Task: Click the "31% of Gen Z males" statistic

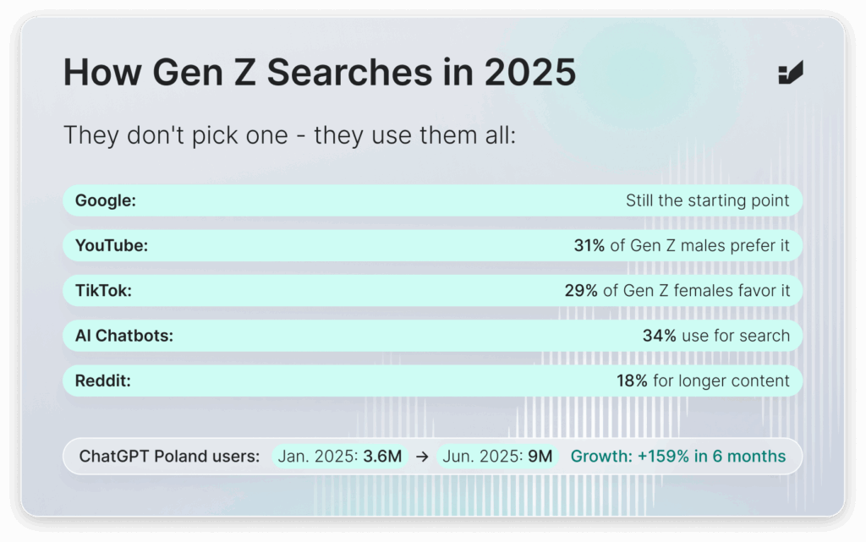Action: [682, 246]
